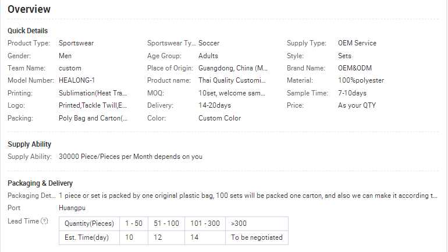Click the 51 - 100 quantity table cell

point(167,223)
